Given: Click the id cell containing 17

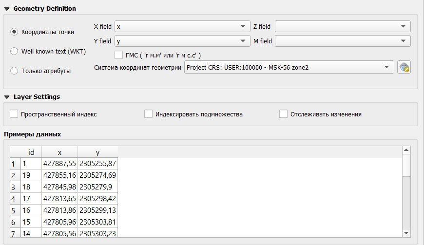Looking at the screenshot, I should pos(31,199).
